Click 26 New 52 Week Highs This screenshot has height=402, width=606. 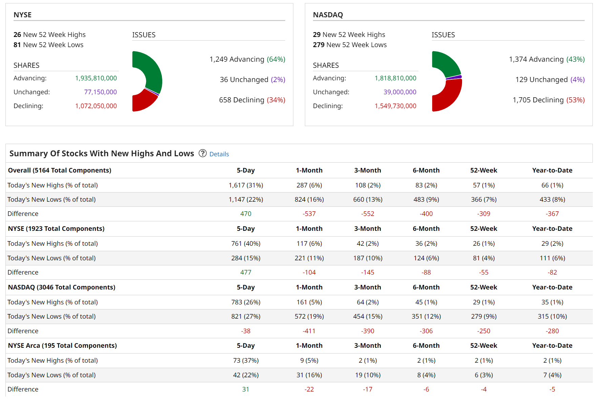[49, 35]
